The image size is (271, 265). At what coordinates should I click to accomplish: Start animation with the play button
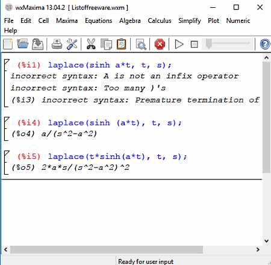pyautogui.click(x=179, y=44)
